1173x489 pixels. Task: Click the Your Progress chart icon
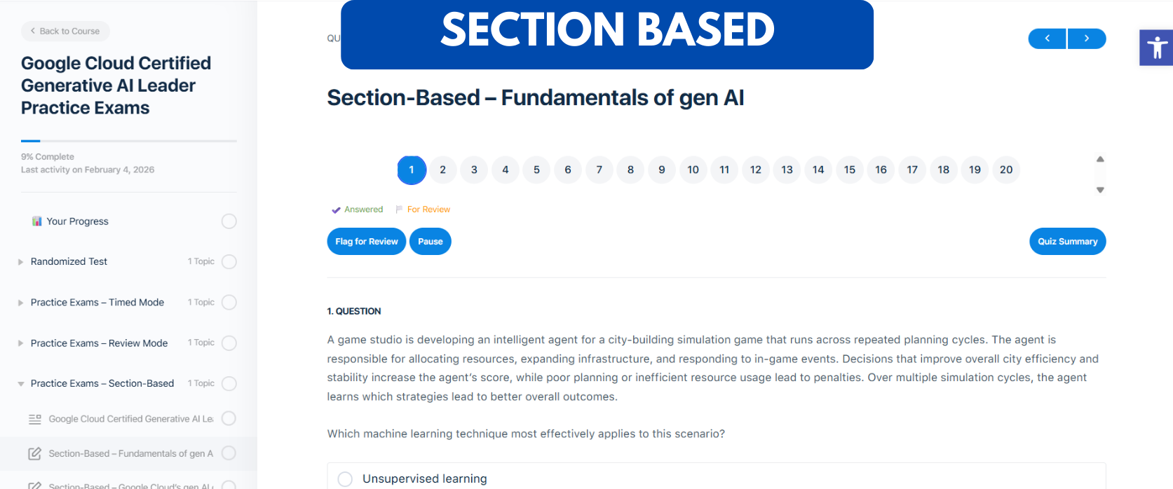pos(37,221)
